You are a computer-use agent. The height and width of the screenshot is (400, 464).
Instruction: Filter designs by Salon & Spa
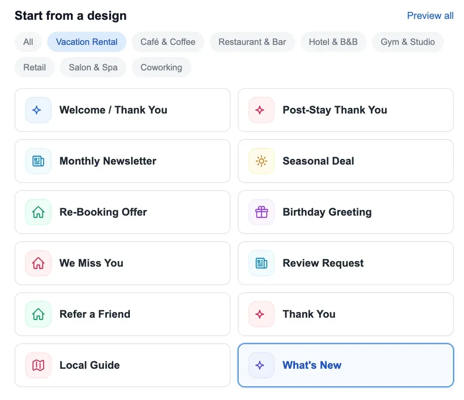pos(93,67)
